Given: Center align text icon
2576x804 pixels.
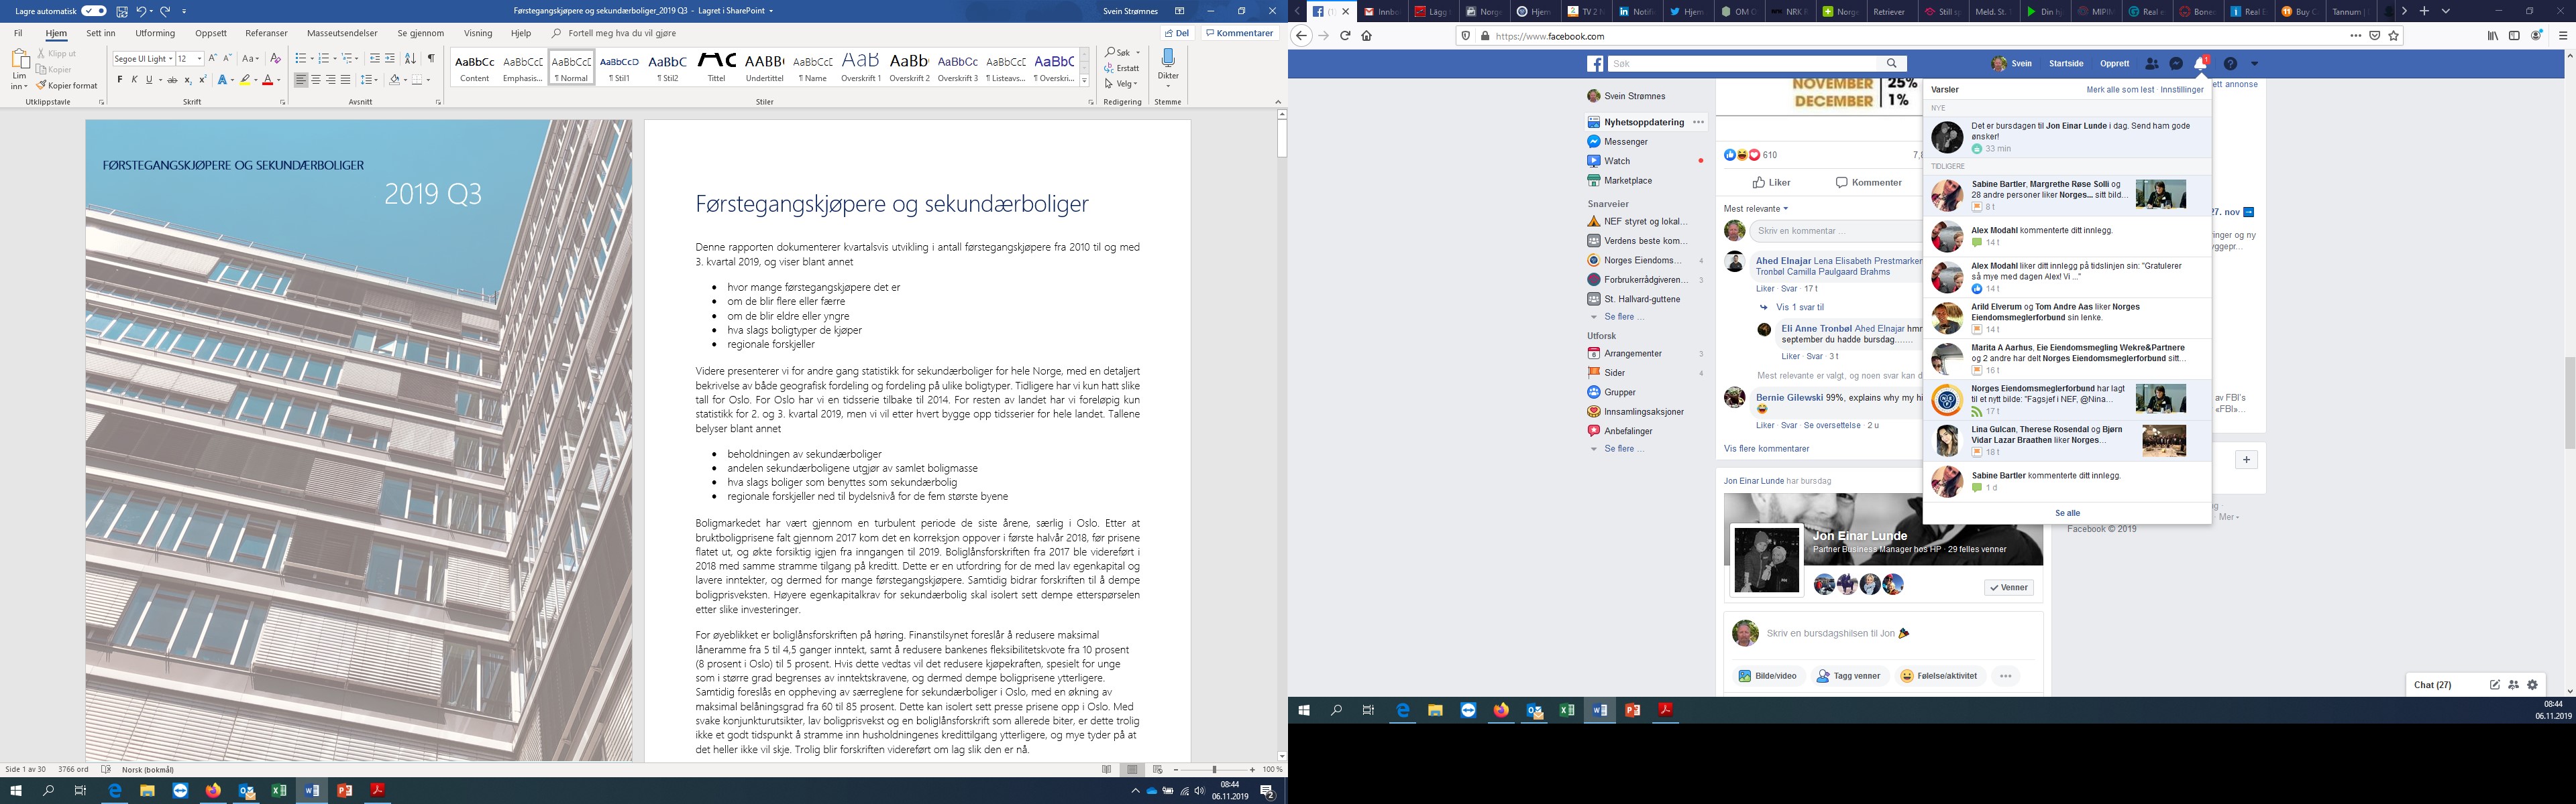Looking at the screenshot, I should (x=316, y=80).
